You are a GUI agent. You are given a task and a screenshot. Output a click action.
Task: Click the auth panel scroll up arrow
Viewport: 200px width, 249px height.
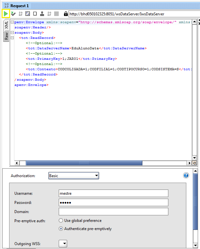coord(195,171)
